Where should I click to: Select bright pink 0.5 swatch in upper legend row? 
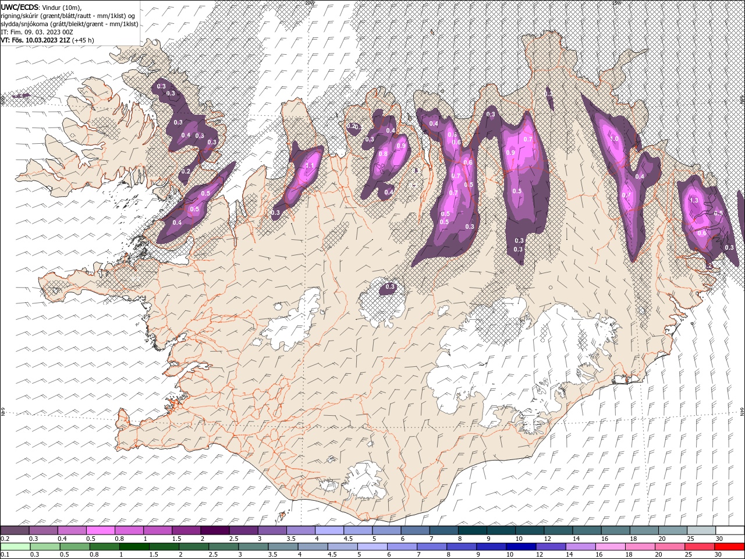[x=101, y=530]
